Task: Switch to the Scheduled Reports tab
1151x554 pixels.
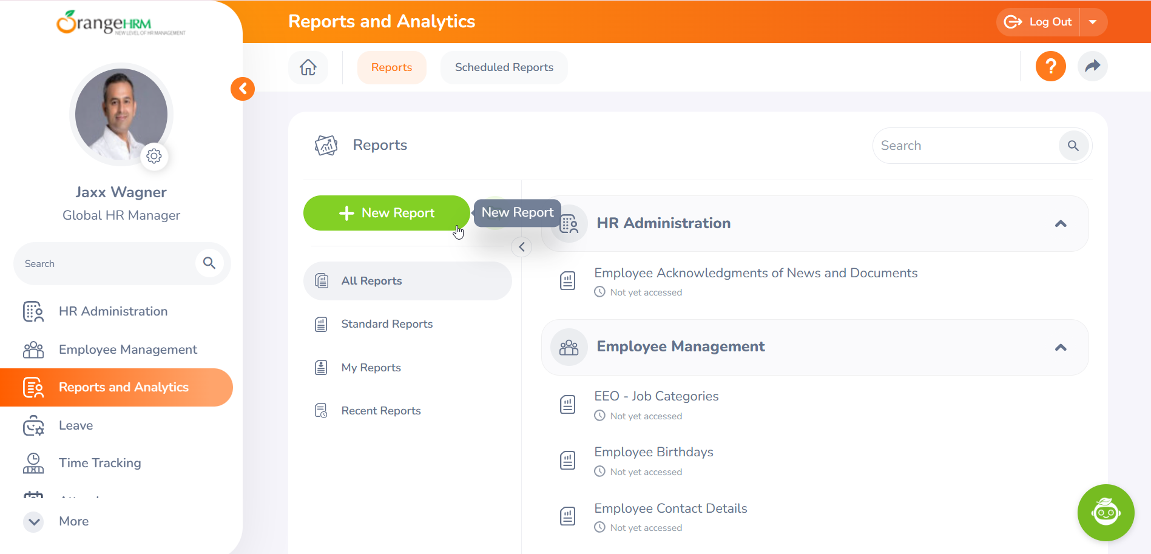Action: 503,67
